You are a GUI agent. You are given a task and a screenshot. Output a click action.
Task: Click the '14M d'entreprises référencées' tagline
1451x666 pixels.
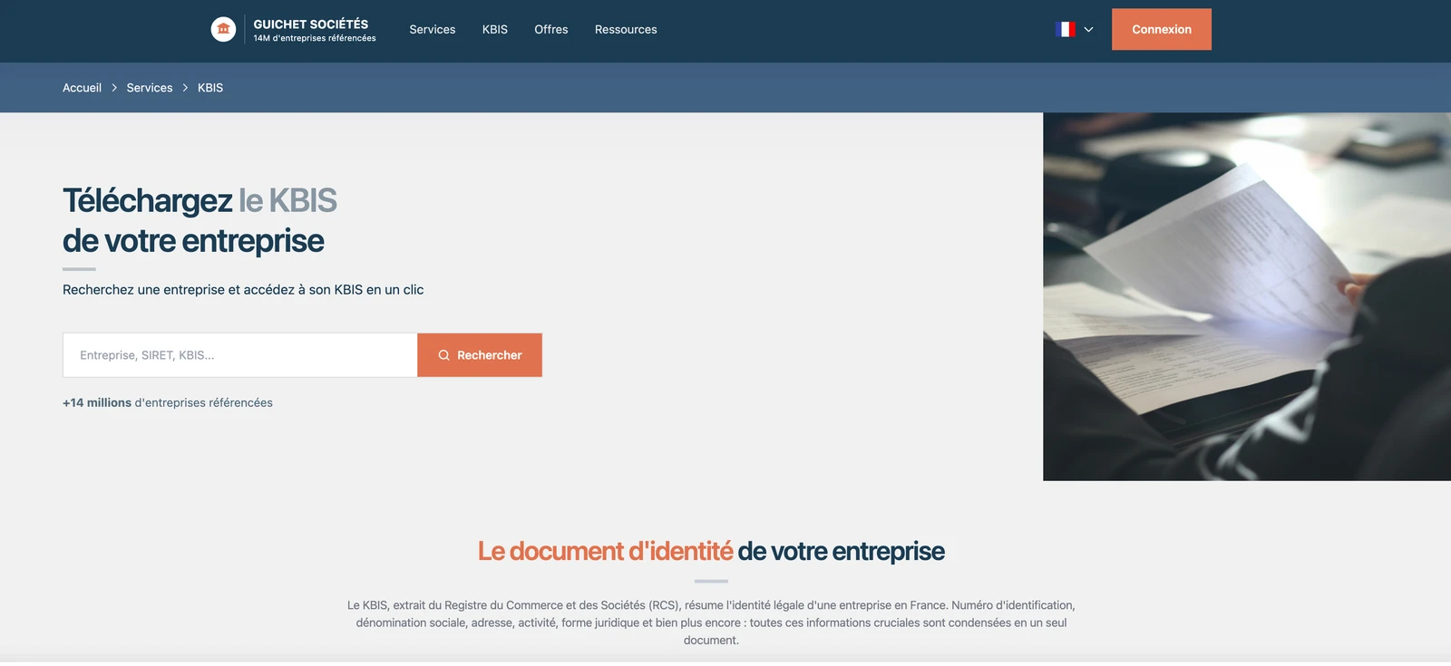coord(315,38)
